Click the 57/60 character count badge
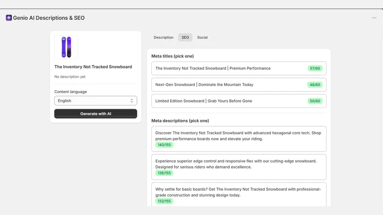Image resolution: width=383 pixels, height=215 pixels. tap(315, 68)
